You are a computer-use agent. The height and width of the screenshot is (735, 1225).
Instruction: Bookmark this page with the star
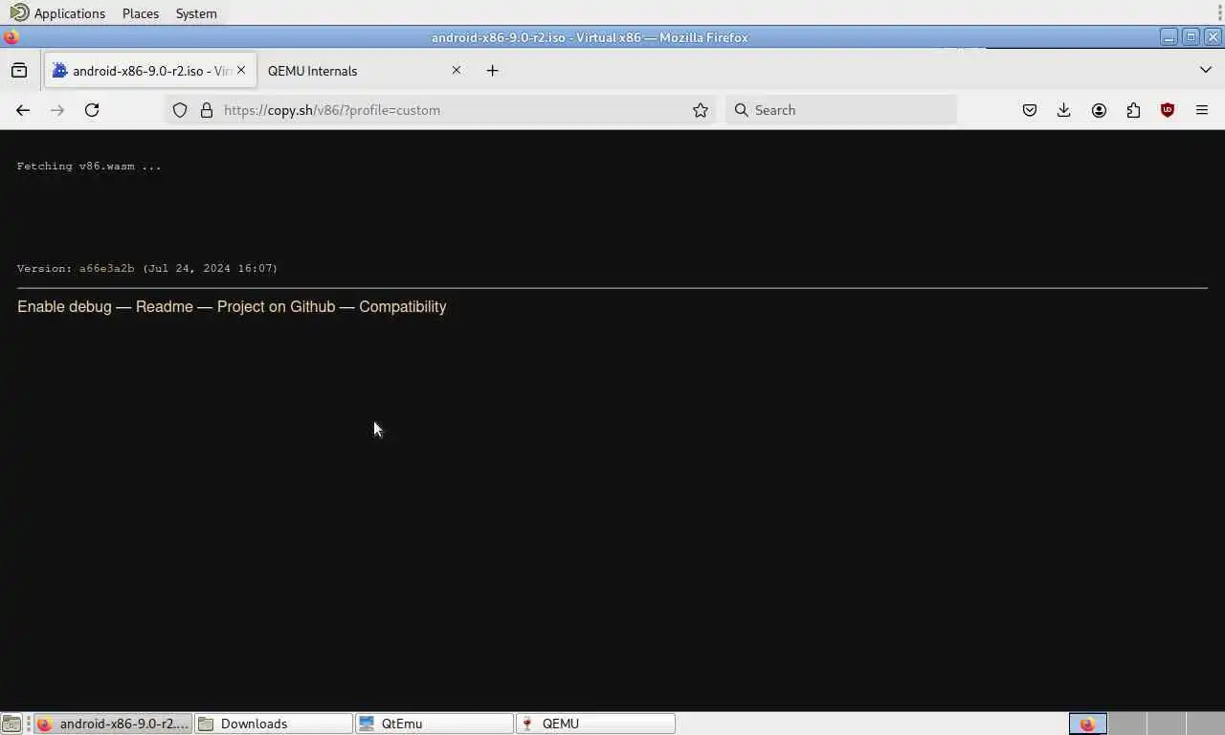click(x=701, y=110)
